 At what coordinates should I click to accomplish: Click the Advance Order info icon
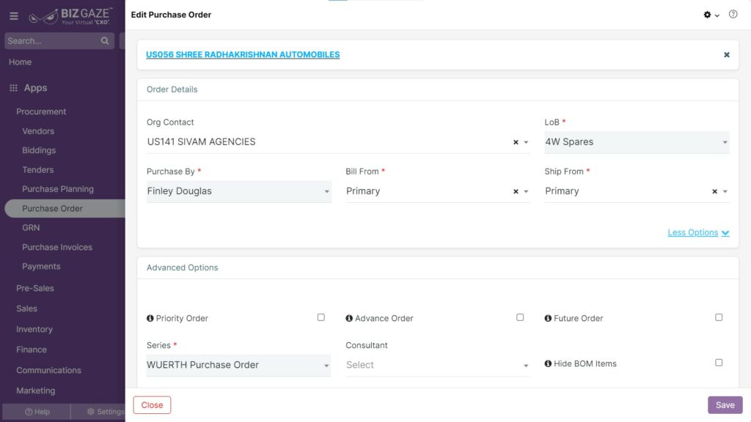[349, 318]
